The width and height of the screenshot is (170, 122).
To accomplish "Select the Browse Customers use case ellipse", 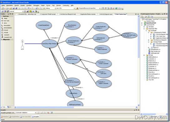I will point(72,59).
